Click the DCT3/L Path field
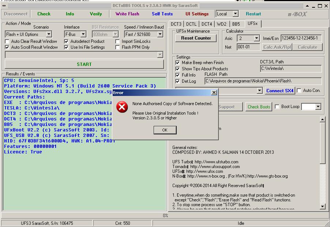This screenshot has width=330, height=227. click(x=291, y=68)
